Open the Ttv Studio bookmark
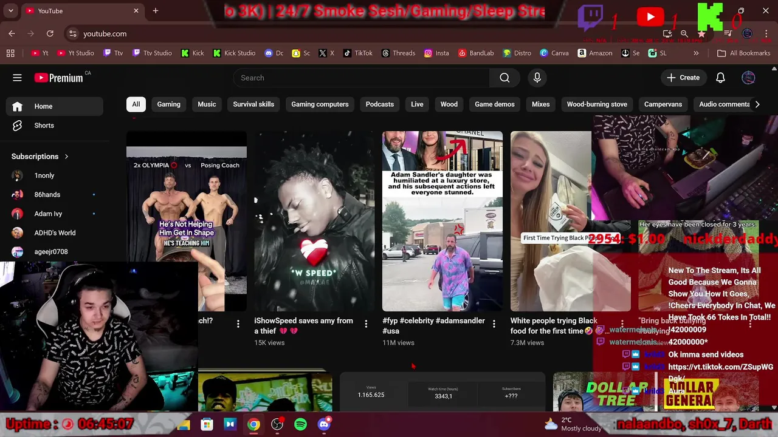 click(152, 53)
